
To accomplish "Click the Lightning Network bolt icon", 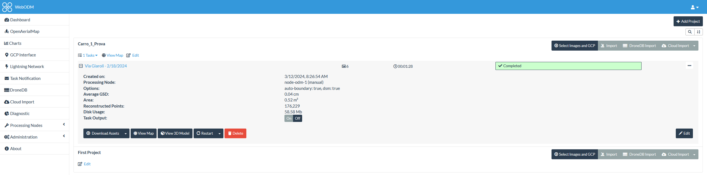I will click(7, 67).
